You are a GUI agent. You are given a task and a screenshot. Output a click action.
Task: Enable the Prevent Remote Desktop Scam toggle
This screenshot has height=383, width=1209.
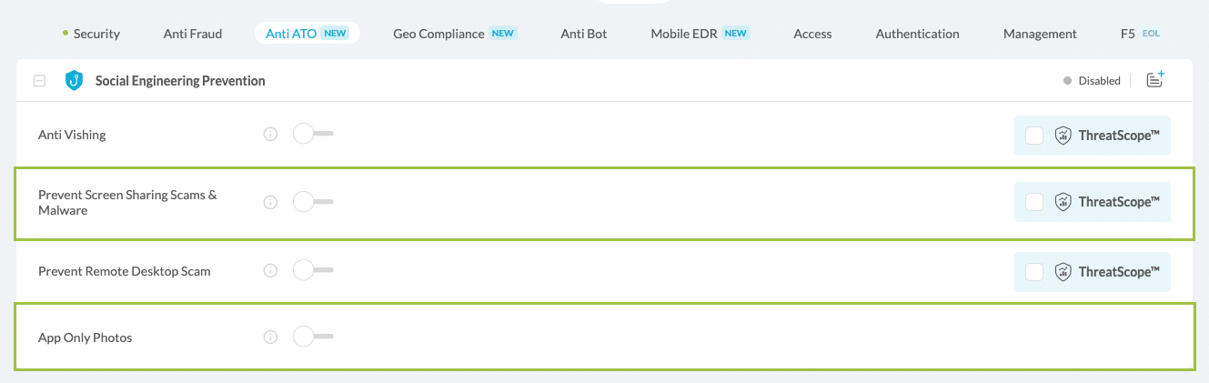(x=312, y=271)
